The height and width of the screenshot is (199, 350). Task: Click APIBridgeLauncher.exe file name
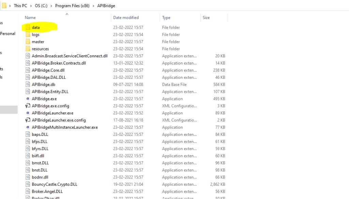pos(52,113)
